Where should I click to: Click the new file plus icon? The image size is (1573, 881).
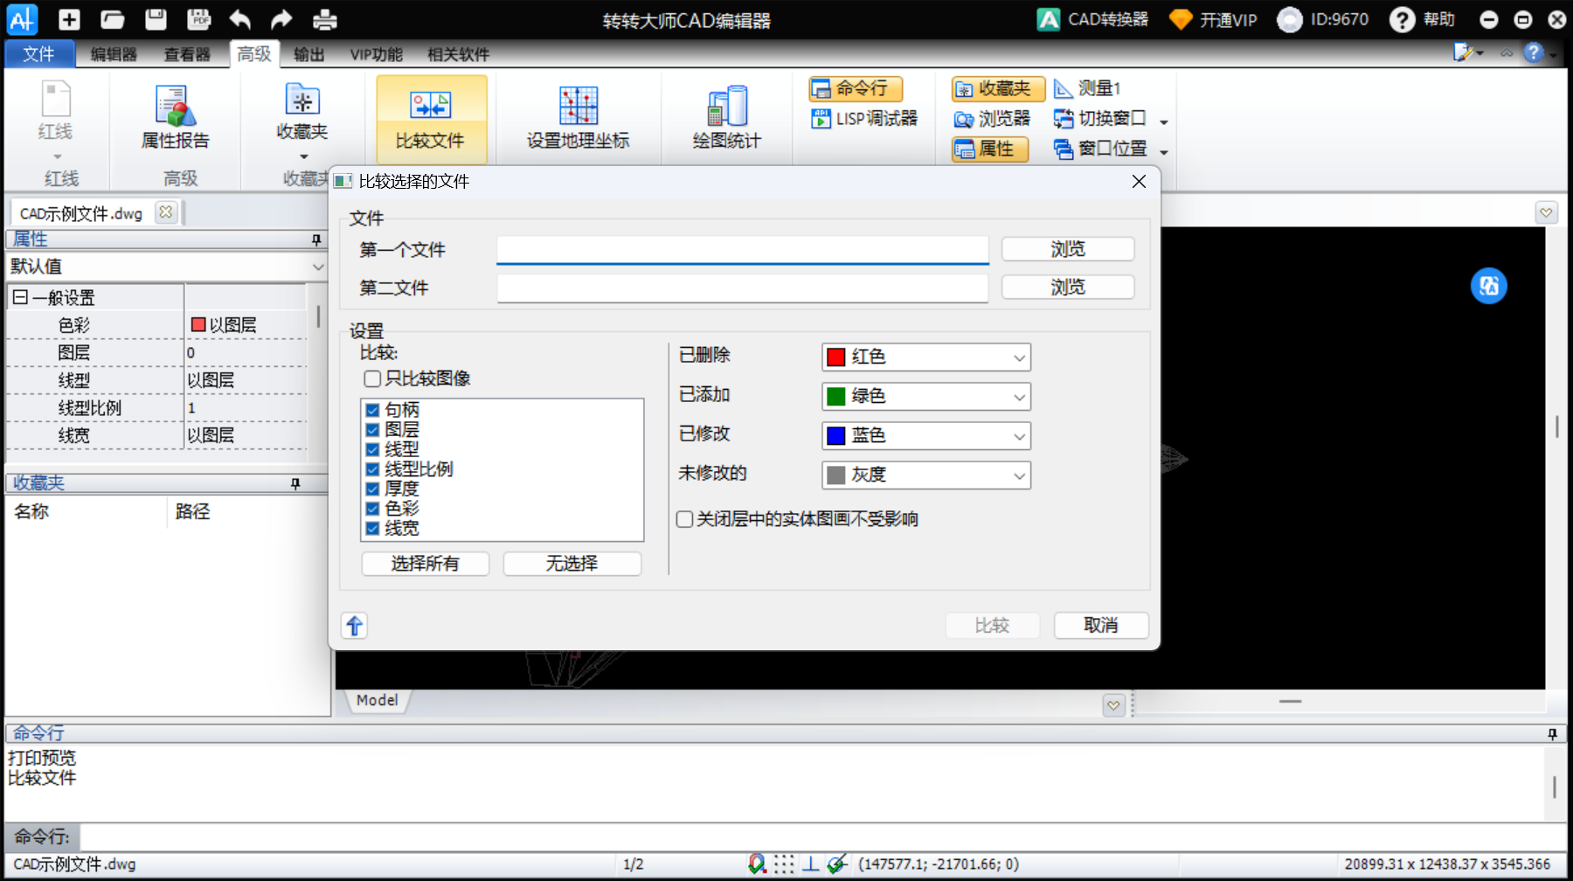click(x=69, y=19)
